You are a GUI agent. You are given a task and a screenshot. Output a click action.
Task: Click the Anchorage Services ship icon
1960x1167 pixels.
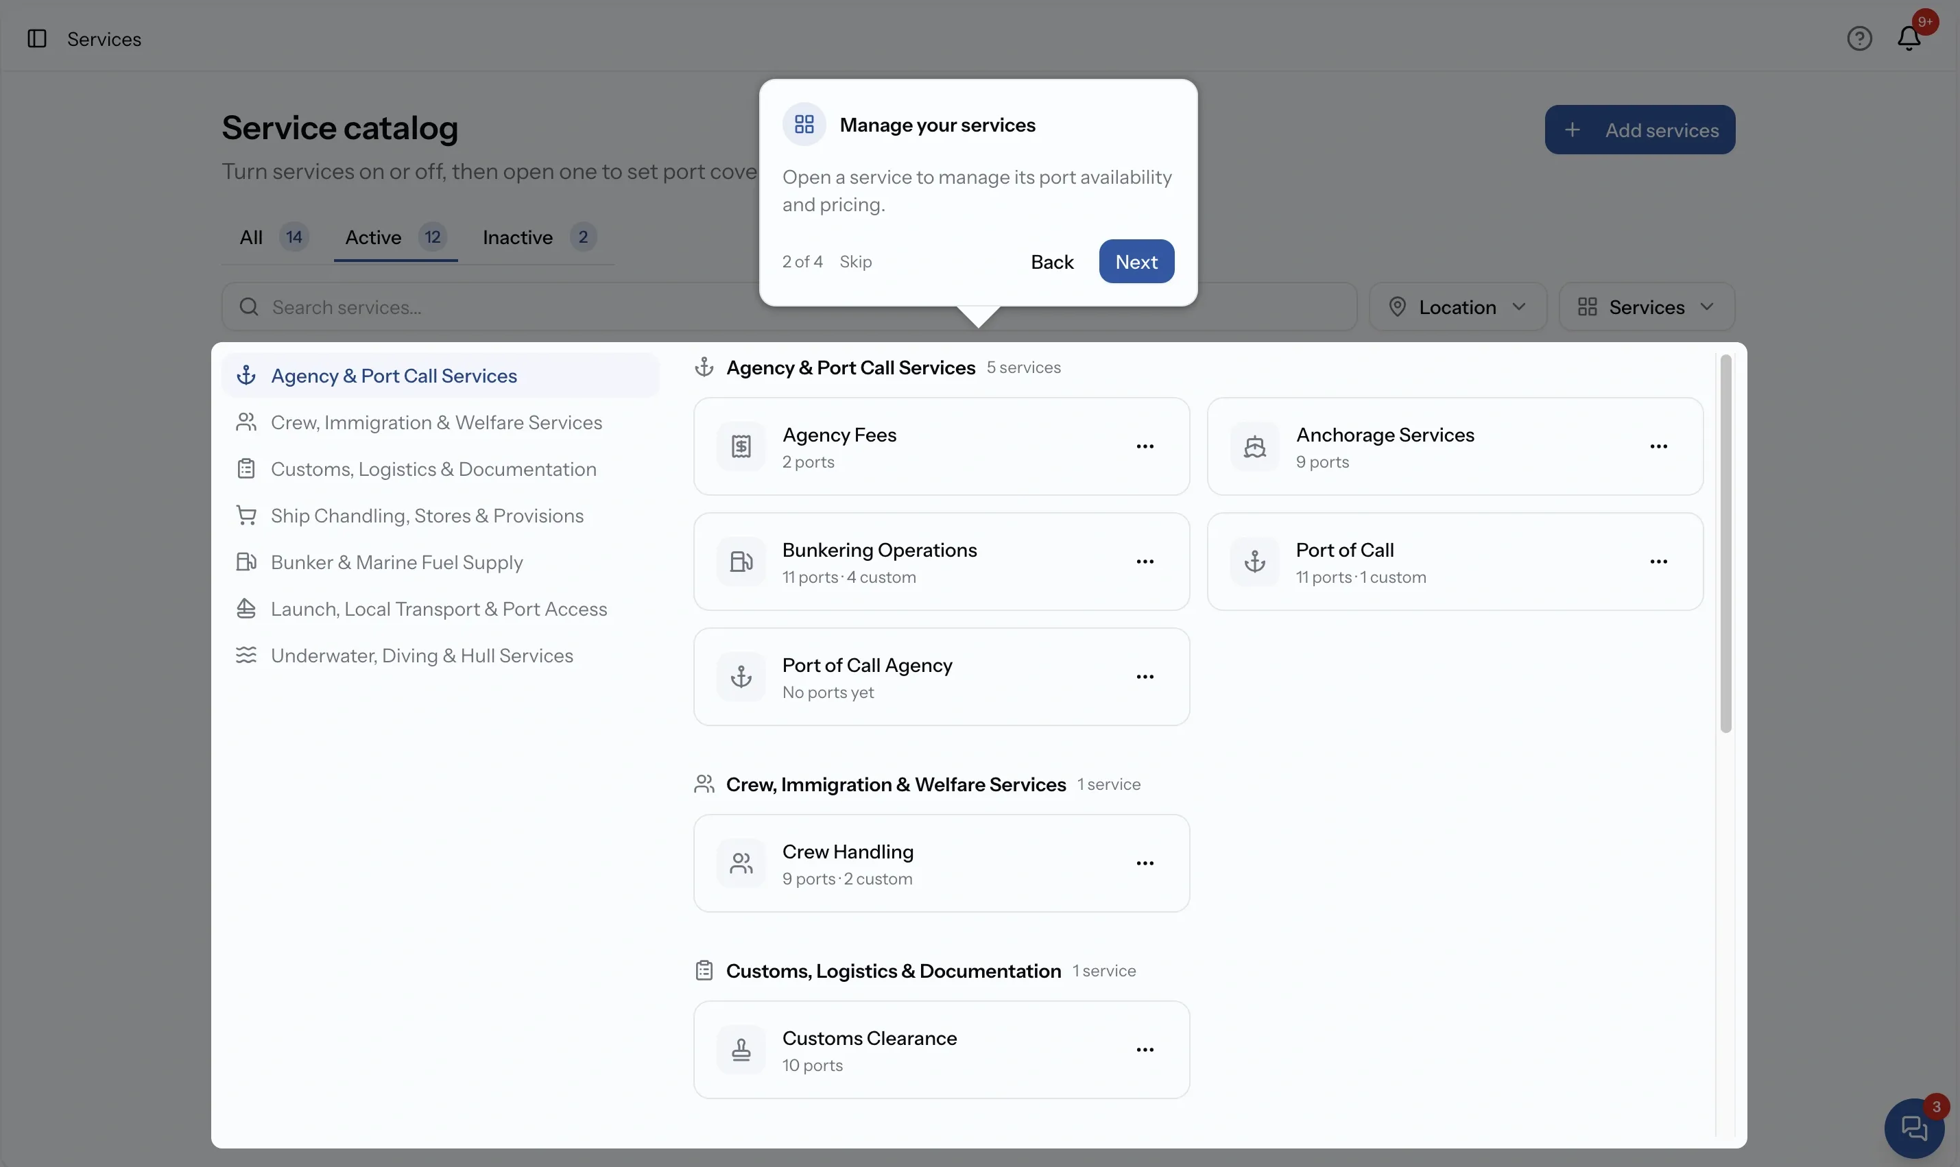(1254, 446)
